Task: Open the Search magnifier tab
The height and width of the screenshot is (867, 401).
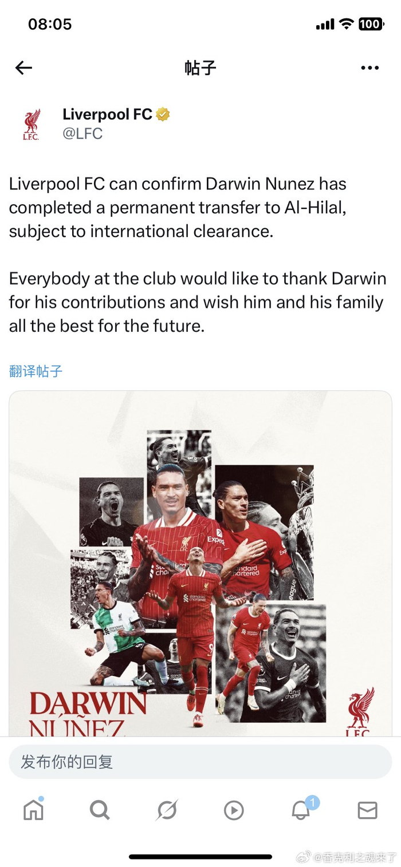Action: point(100,810)
